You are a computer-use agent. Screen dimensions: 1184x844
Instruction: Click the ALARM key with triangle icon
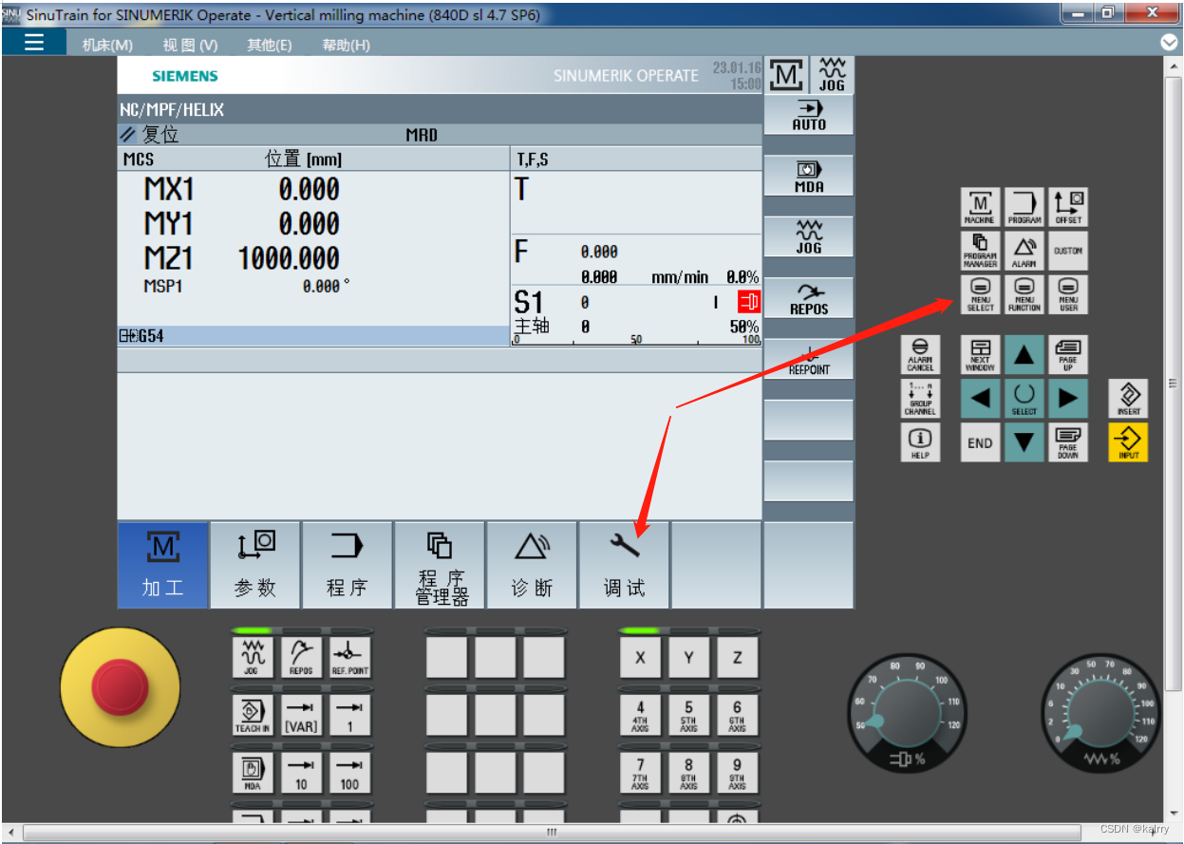[x=1024, y=251]
